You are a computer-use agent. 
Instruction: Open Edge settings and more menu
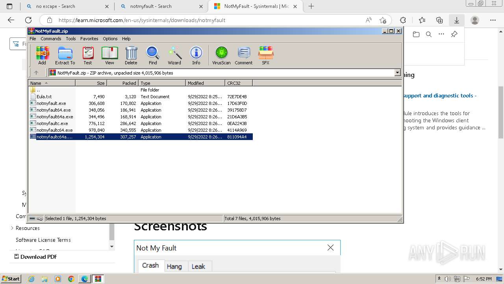493,20
